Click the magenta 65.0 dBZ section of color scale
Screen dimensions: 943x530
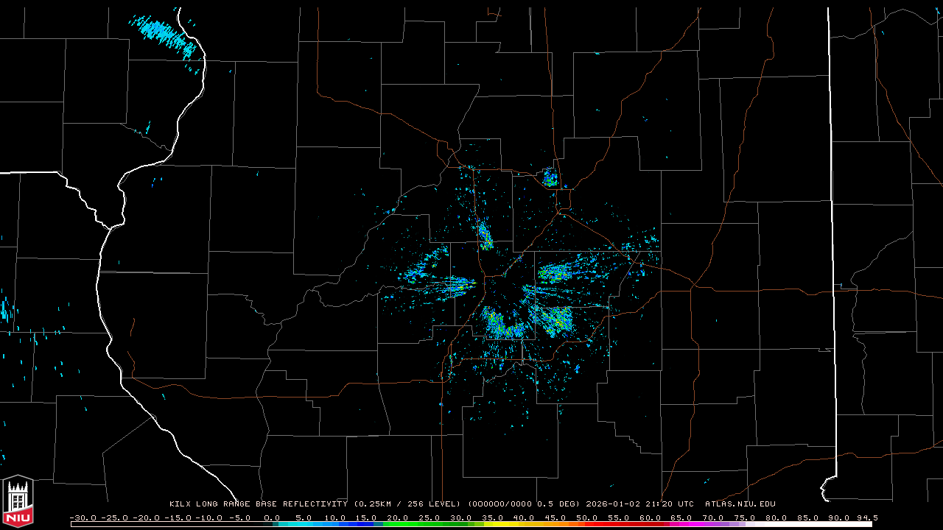[681, 524]
